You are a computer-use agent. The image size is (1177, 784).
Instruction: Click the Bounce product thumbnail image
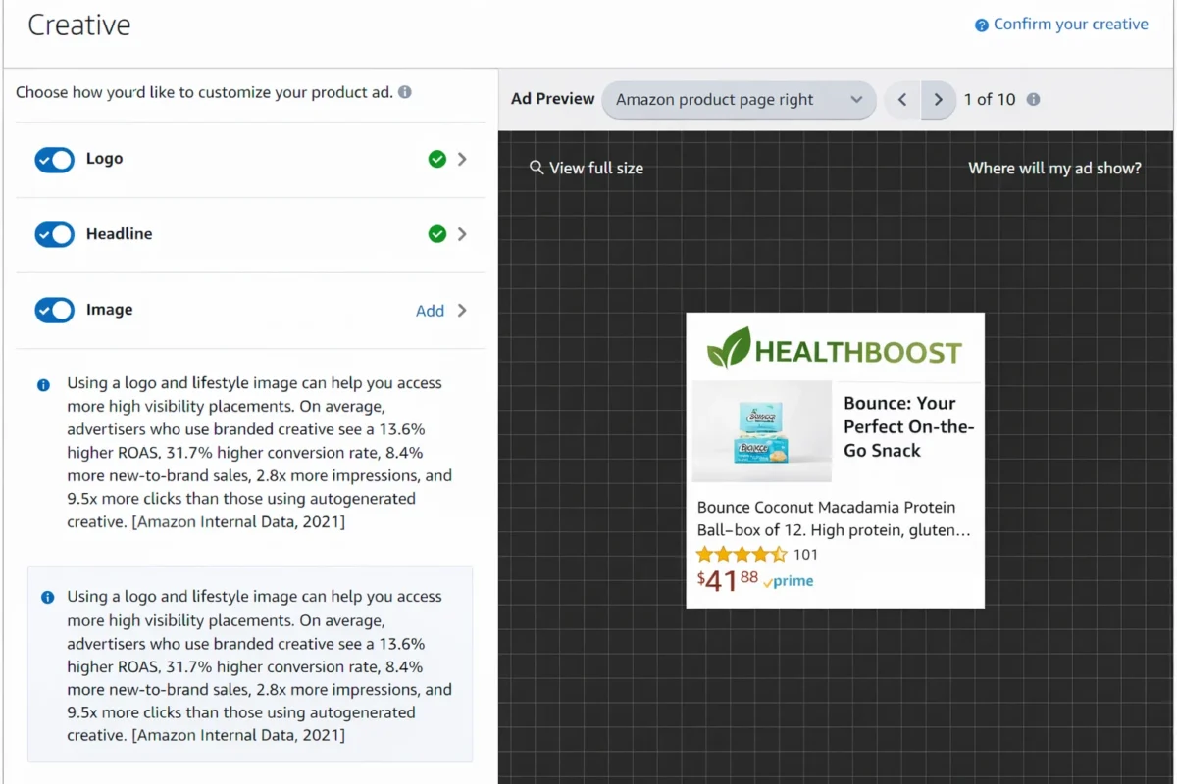(762, 431)
